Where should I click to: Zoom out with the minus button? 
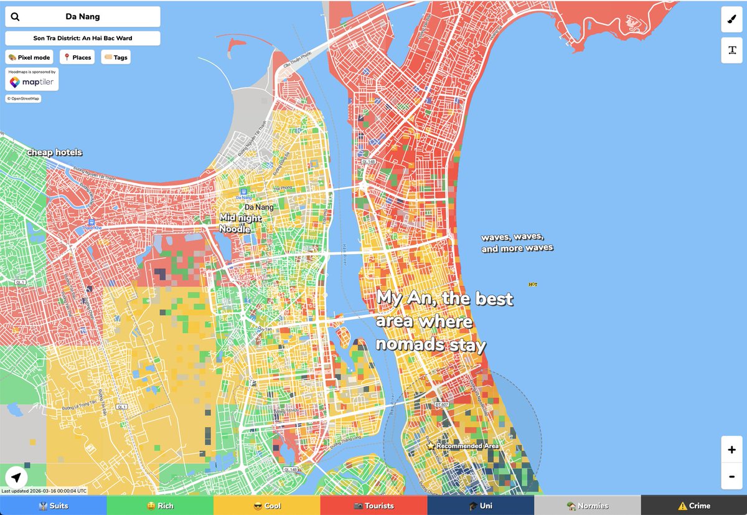click(731, 476)
